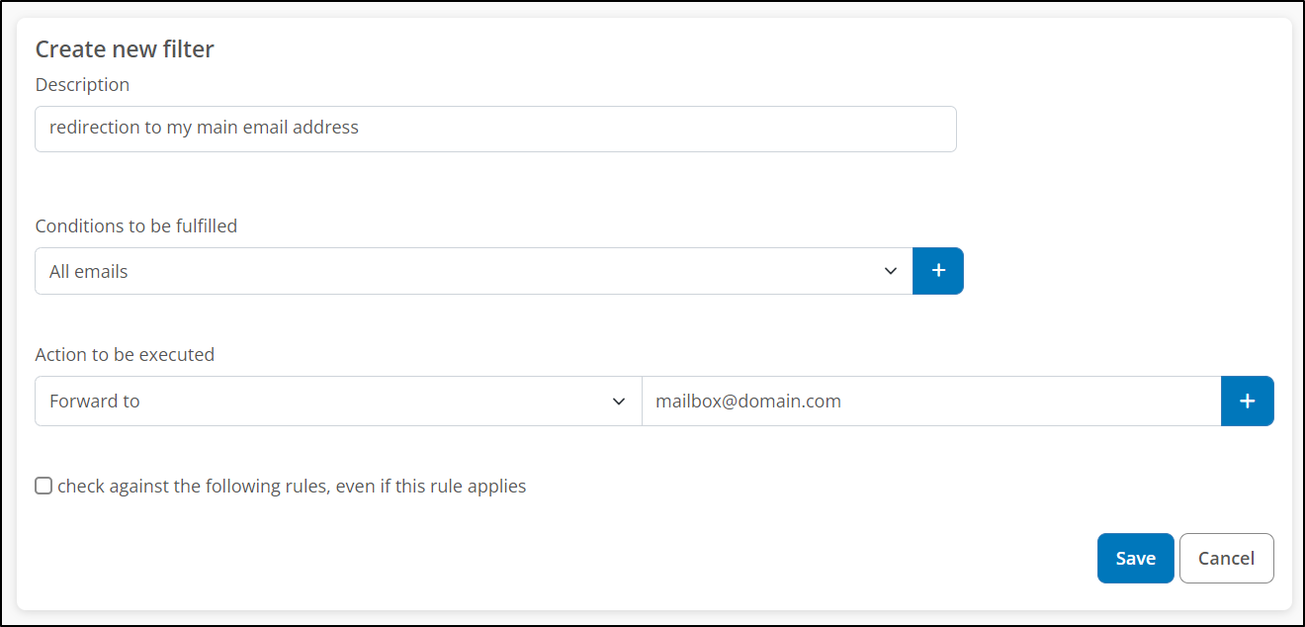The height and width of the screenshot is (627, 1305).
Task: Add another condition with plus button
Action: 938,271
